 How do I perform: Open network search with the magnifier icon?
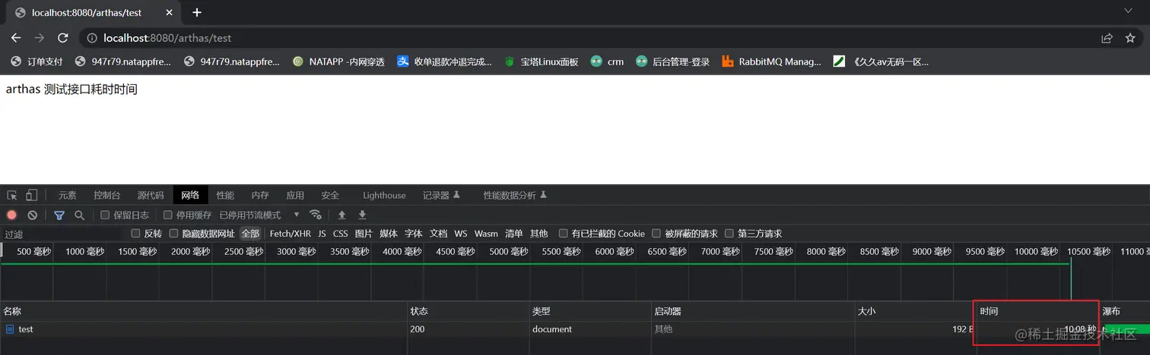(79, 215)
